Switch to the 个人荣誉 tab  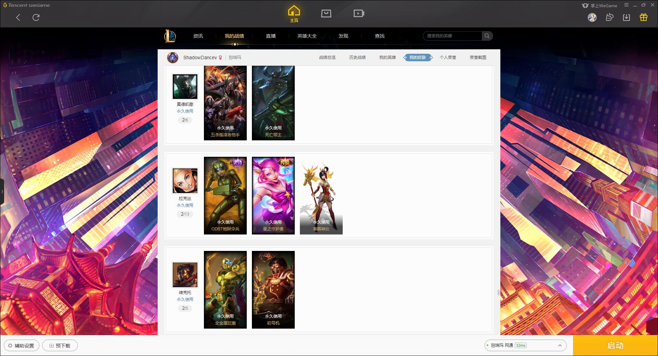pos(448,58)
